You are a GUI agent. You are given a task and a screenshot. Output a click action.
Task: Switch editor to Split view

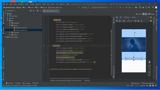(145, 14)
